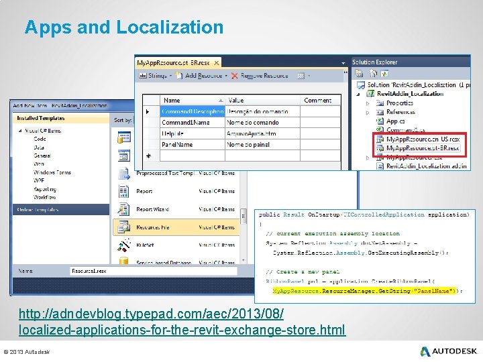Open the adndevblog.typepad.com link
This screenshot has height=362, width=483.
click(x=182, y=322)
